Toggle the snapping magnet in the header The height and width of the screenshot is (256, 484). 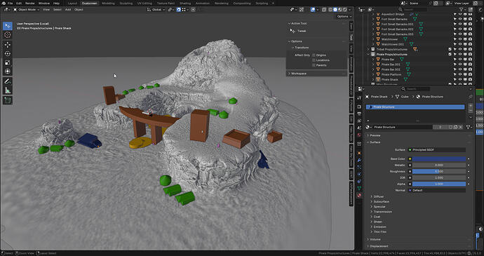(179, 10)
